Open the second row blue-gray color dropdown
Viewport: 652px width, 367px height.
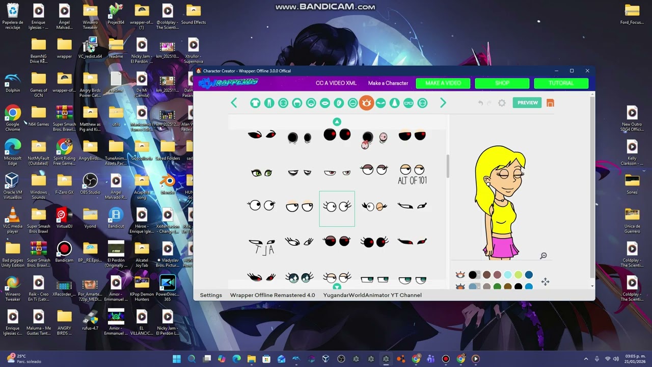[474, 287]
